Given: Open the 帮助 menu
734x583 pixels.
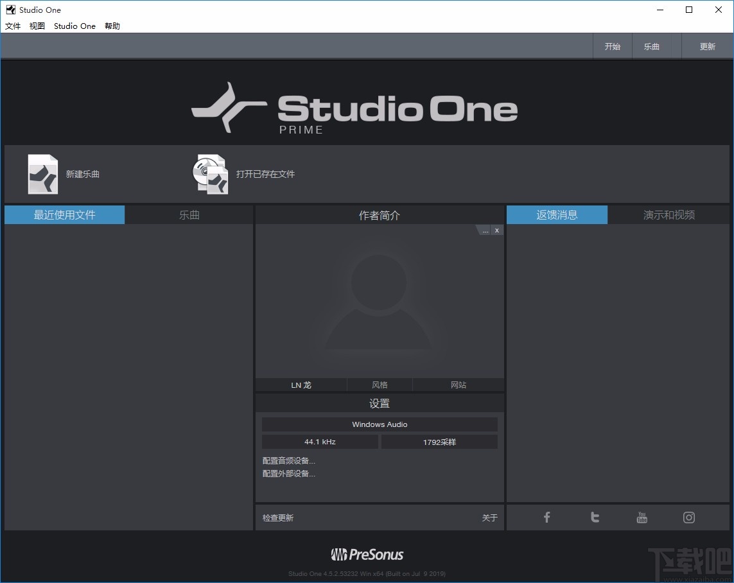Looking at the screenshot, I should (112, 26).
